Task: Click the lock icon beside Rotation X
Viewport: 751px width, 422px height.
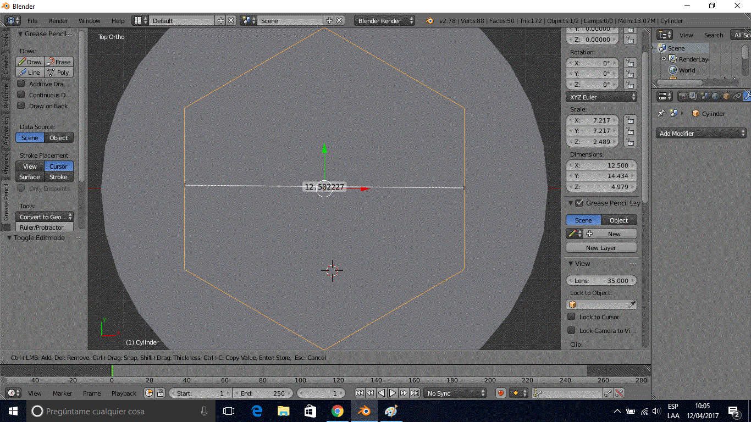Action: pyautogui.click(x=630, y=63)
